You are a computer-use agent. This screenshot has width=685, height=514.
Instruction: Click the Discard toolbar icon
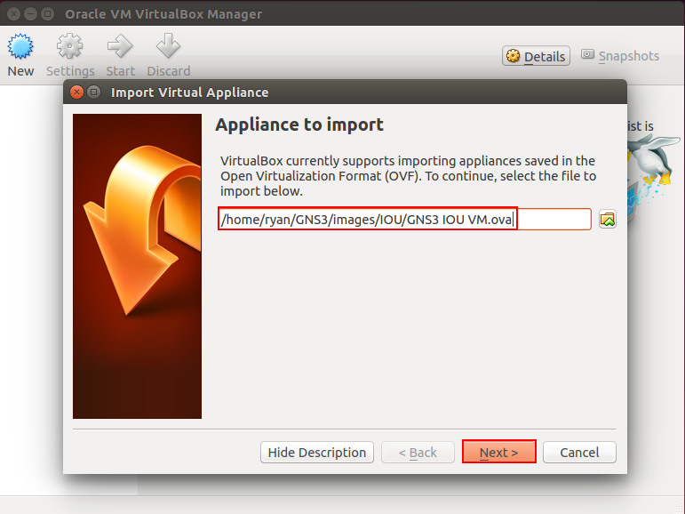(x=168, y=47)
